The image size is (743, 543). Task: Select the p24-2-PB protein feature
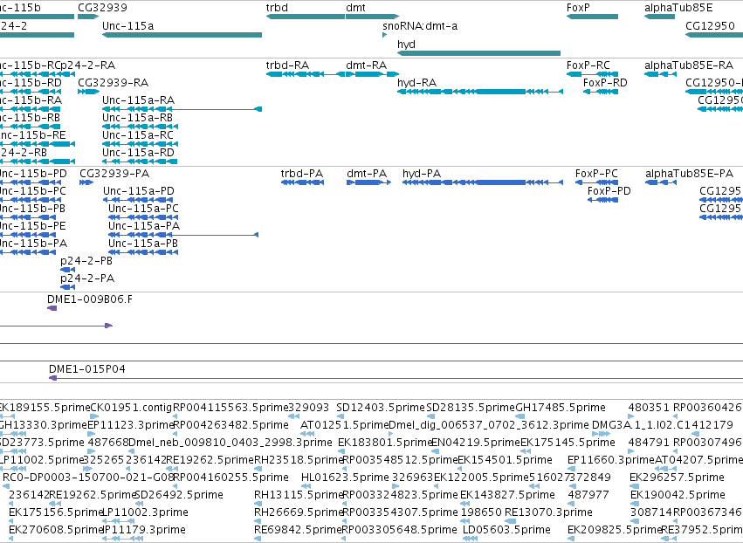point(68,270)
